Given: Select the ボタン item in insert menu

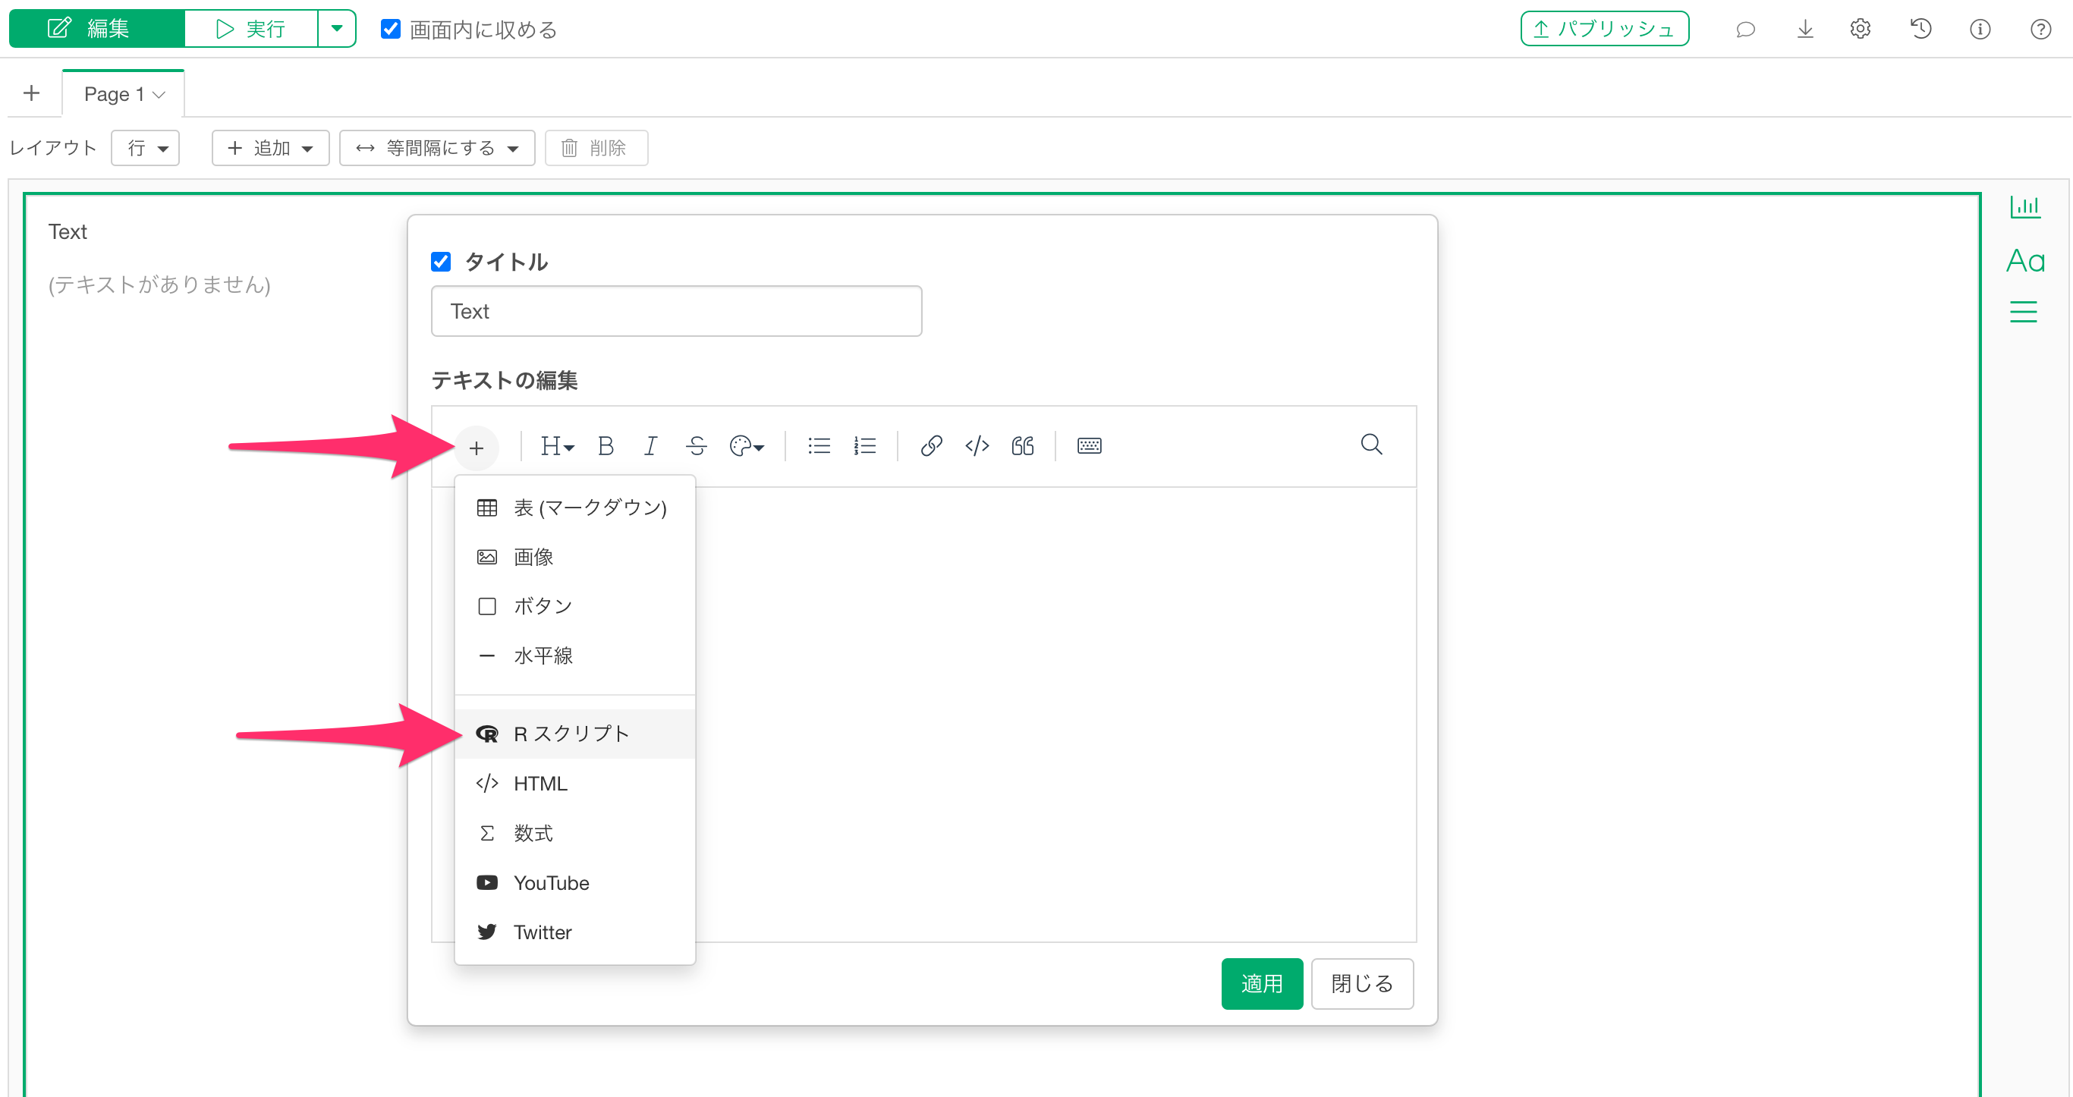Looking at the screenshot, I should pos(543,606).
